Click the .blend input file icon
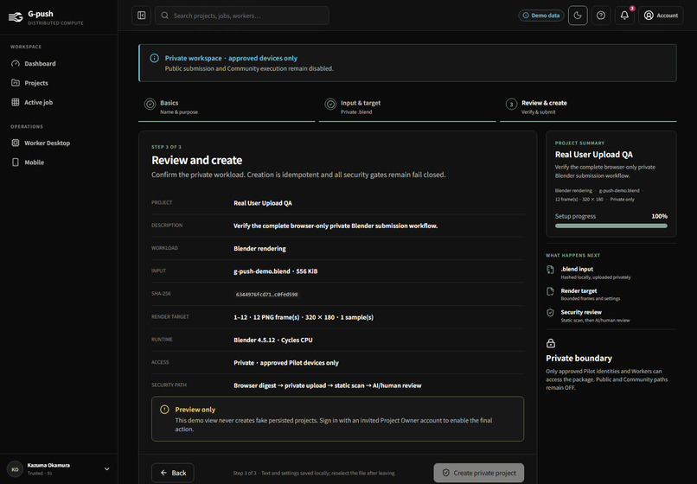The image size is (697, 484). [550, 270]
